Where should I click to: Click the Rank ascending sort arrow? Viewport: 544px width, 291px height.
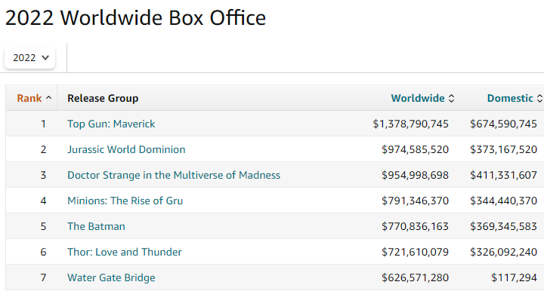[x=49, y=98]
